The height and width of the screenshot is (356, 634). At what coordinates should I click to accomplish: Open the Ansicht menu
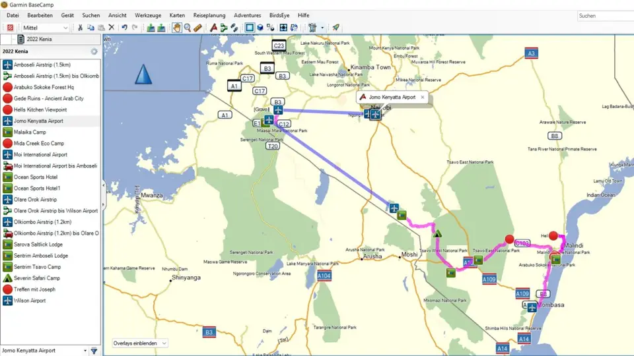tap(118, 15)
